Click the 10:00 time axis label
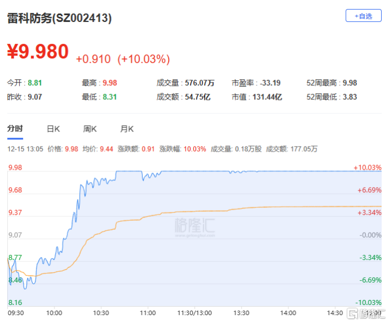This screenshot has width=389, height=323. [x=54, y=313]
